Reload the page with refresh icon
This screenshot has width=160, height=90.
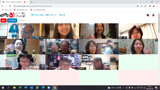pos(10,6)
